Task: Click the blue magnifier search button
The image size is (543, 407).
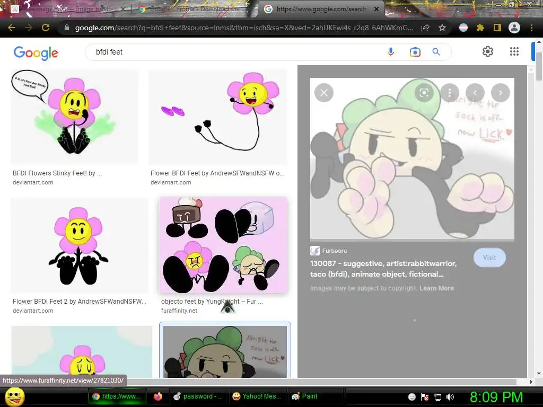Action: pyautogui.click(x=436, y=52)
